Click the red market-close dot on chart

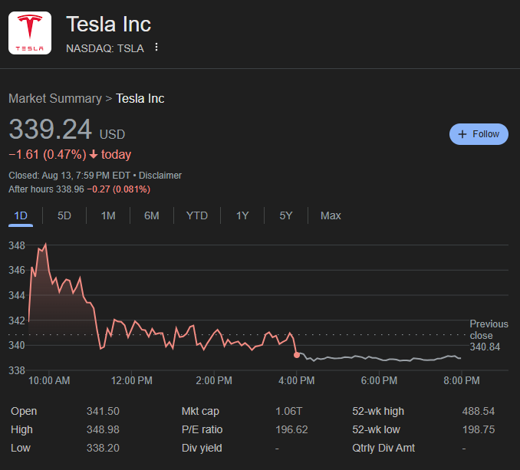point(297,355)
